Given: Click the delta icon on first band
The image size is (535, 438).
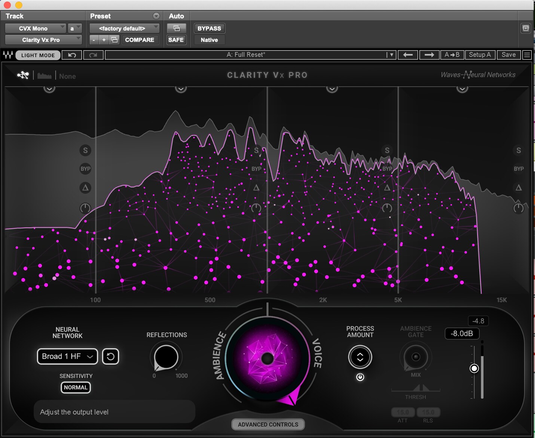Looking at the screenshot, I should [x=85, y=188].
